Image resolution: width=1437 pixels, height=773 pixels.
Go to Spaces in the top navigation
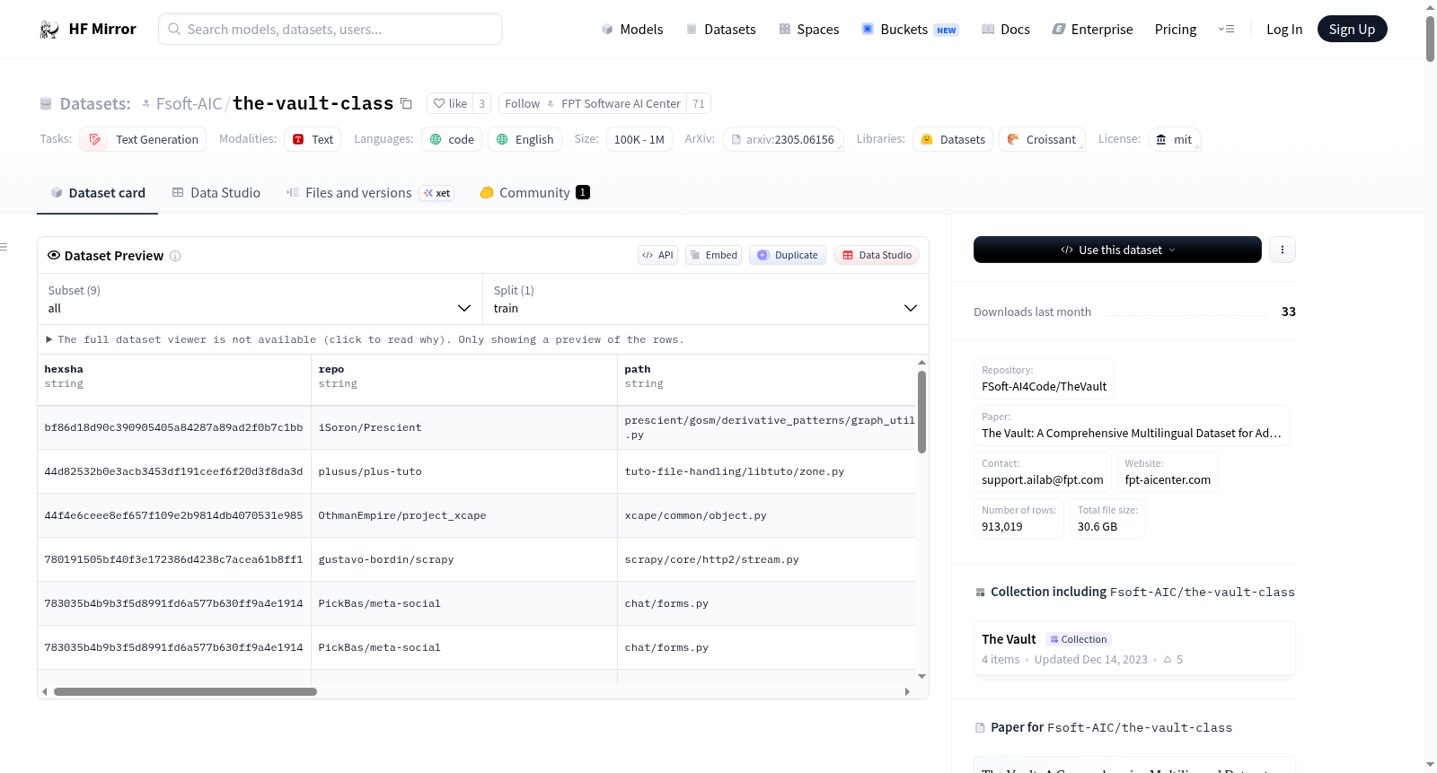[x=808, y=30]
